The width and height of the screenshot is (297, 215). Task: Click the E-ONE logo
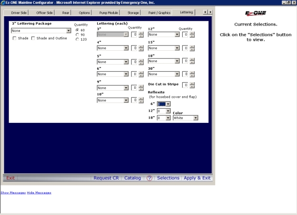point(256,13)
